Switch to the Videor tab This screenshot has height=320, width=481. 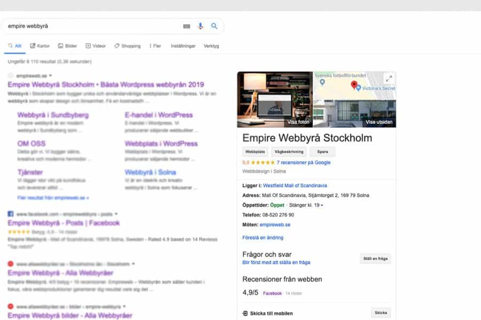pyautogui.click(x=96, y=46)
